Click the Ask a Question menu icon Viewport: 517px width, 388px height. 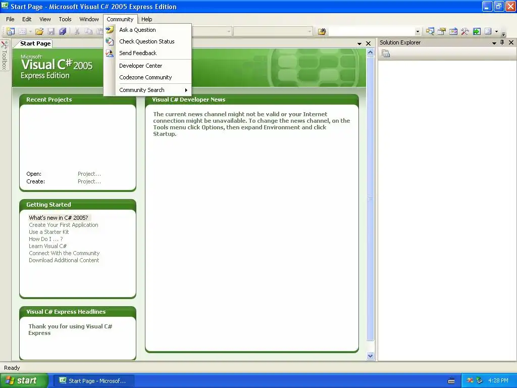click(110, 30)
